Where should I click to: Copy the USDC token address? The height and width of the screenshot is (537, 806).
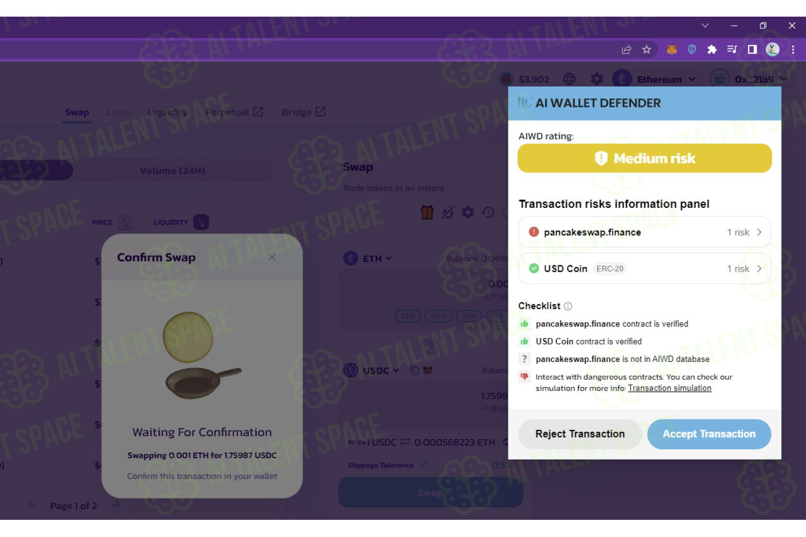(x=414, y=370)
